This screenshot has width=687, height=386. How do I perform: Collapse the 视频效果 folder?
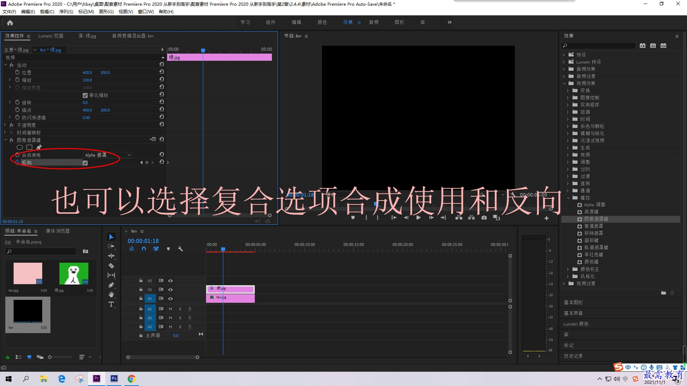click(x=564, y=83)
